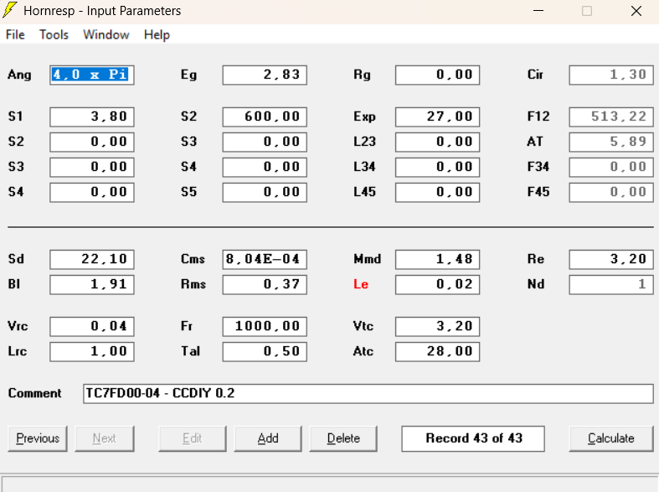Select the S1 field with 3,80

(x=92, y=117)
